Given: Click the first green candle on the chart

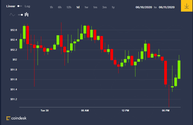Looking at the screenshot, I should pyautogui.click(x=21, y=44).
